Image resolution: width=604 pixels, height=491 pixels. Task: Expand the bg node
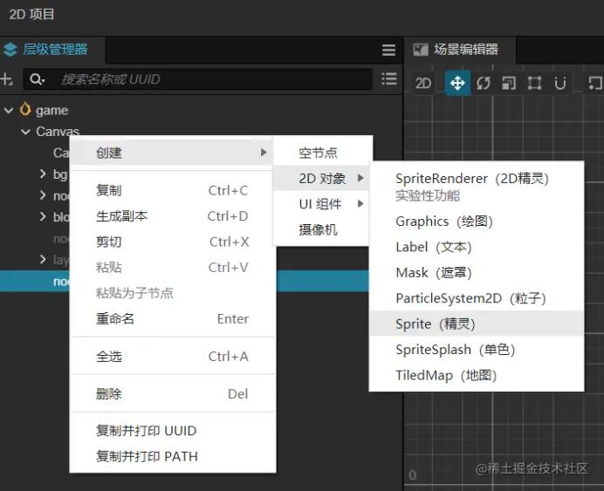[43, 174]
